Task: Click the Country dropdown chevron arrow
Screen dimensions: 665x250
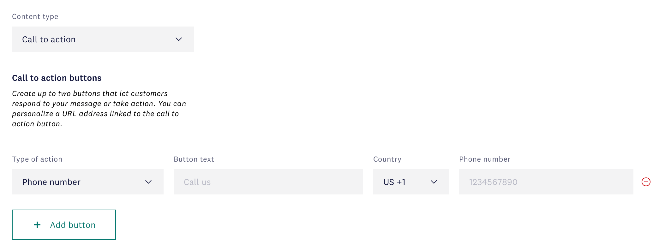Action: [x=434, y=182]
